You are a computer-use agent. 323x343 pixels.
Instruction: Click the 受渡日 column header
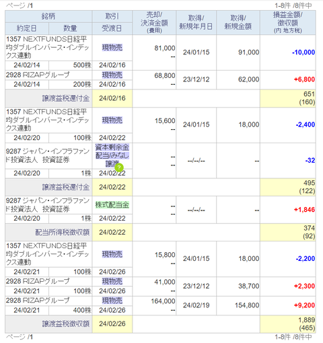(x=112, y=28)
